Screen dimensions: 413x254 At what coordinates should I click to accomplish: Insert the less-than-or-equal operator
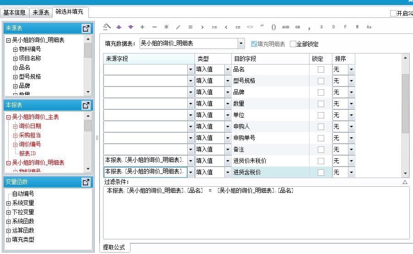pyautogui.click(x=238, y=27)
